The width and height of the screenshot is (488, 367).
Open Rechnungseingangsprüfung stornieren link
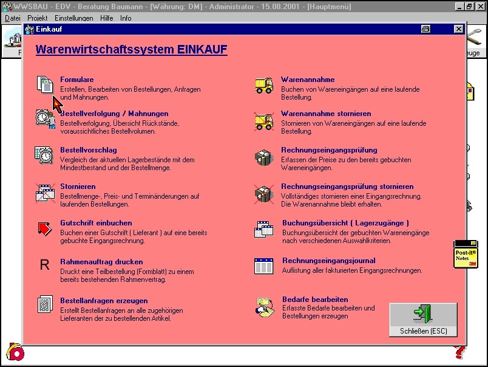[347, 187]
